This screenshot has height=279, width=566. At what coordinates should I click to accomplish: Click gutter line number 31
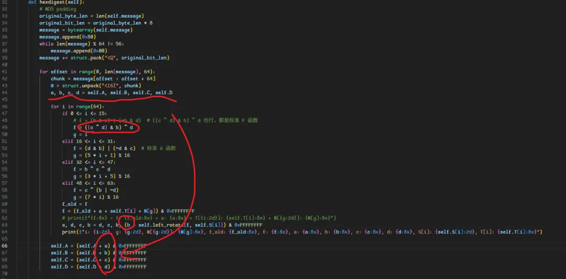click(x=4, y=2)
